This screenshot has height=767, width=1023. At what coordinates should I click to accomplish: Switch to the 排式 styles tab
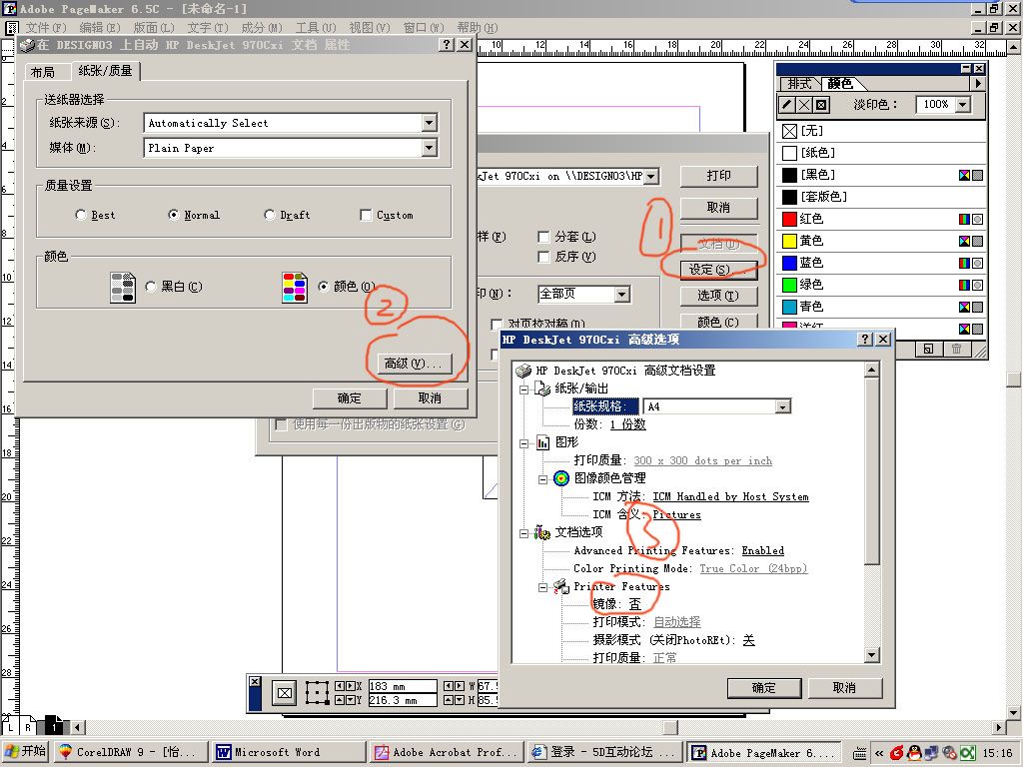[800, 84]
